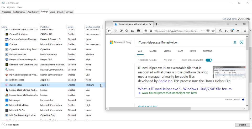
Task: Click the www.file.net result URL
Action: coord(169,93)
